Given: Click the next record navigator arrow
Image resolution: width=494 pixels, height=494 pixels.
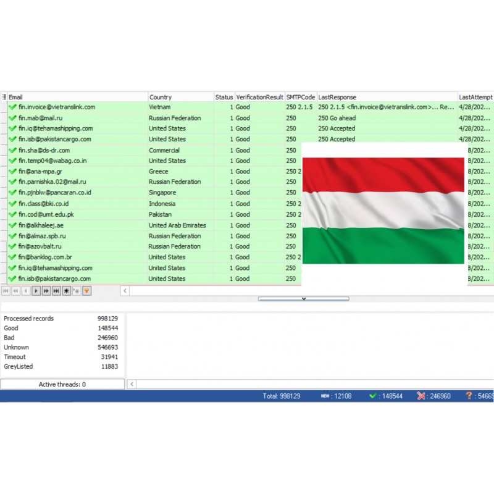Looking at the screenshot, I should click(36, 290).
